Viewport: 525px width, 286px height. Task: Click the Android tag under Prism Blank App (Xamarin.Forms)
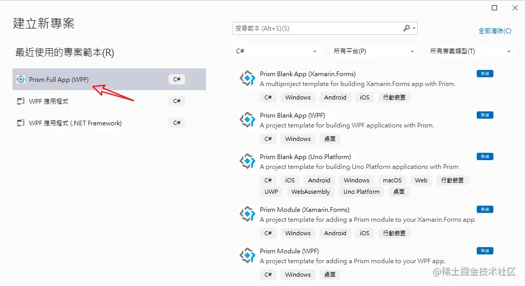coord(335,97)
